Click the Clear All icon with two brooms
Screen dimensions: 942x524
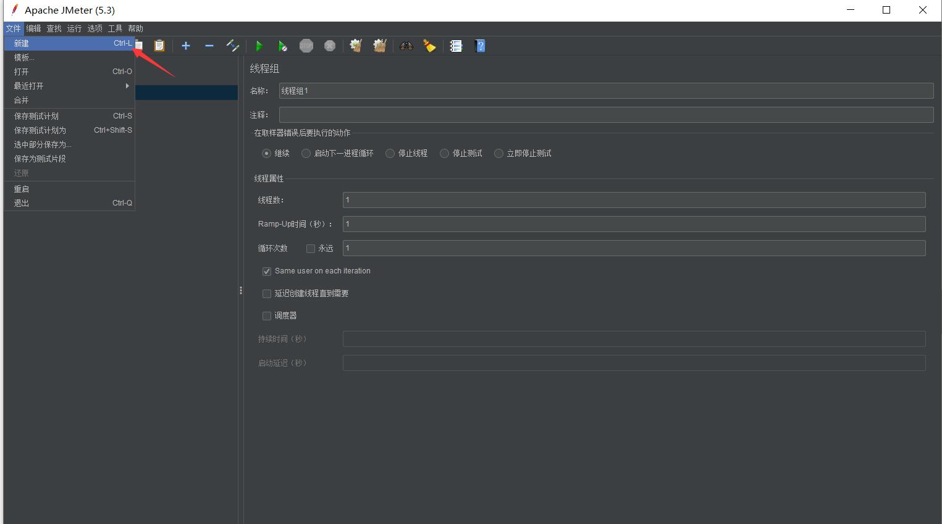(x=380, y=46)
